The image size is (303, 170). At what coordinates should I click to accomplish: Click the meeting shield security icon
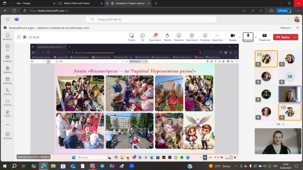pyautogui.click(x=19, y=37)
